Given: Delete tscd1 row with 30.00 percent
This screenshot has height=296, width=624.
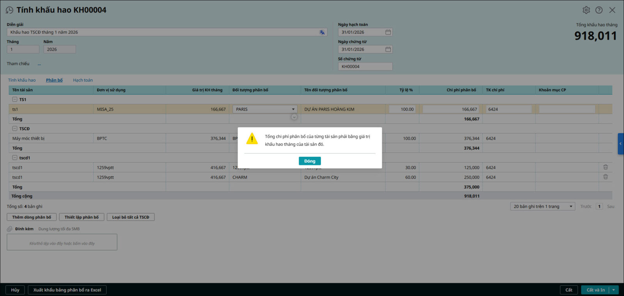Looking at the screenshot, I should pos(606,167).
